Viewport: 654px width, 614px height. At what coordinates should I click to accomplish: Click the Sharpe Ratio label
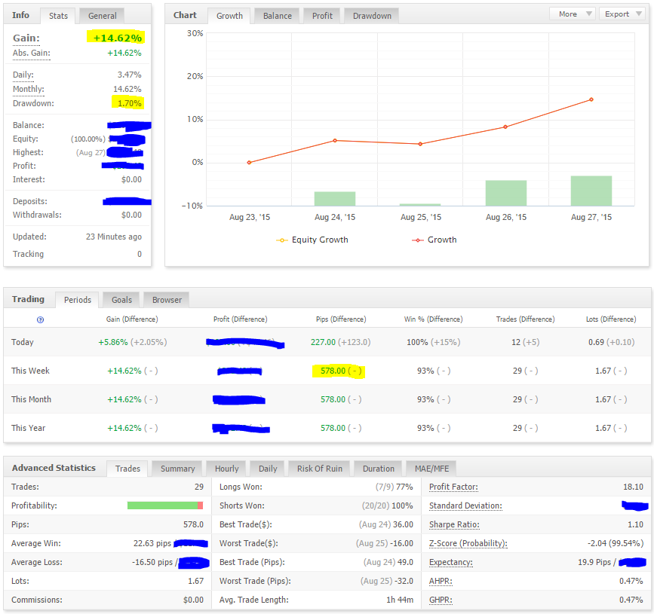point(454,524)
